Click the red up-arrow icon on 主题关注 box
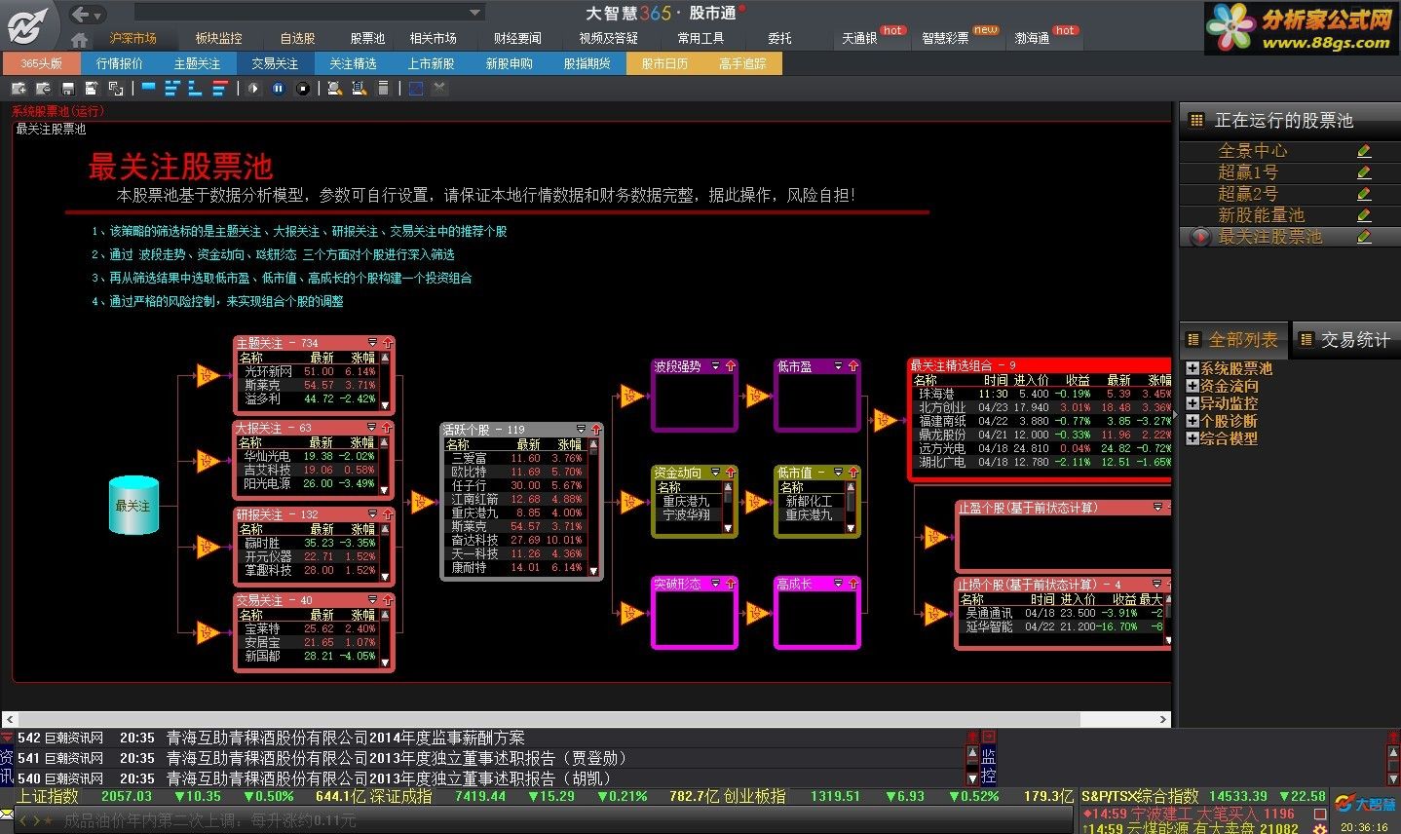1401x834 pixels. pos(388,343)
